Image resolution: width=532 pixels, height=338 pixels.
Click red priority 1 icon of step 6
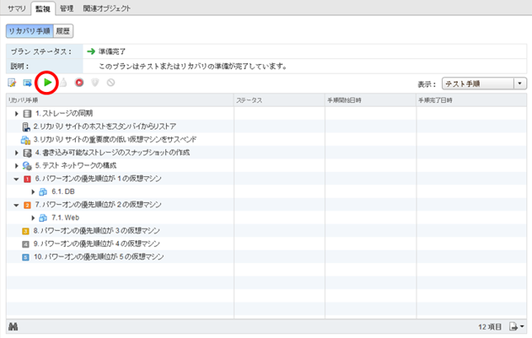point(27,179)
